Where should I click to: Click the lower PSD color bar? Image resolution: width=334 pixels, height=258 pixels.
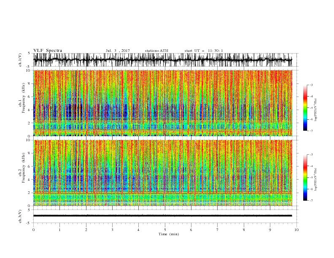coord(305,177)
